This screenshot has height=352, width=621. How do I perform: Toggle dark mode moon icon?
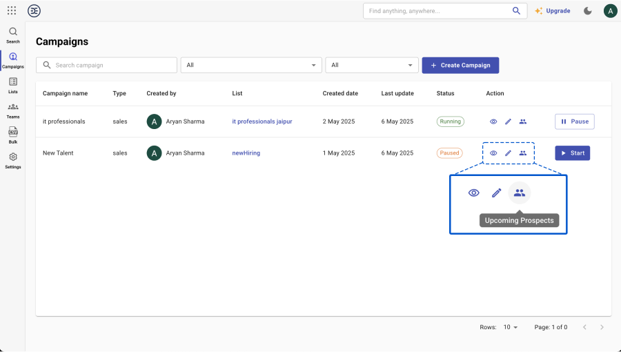(588, 10)
